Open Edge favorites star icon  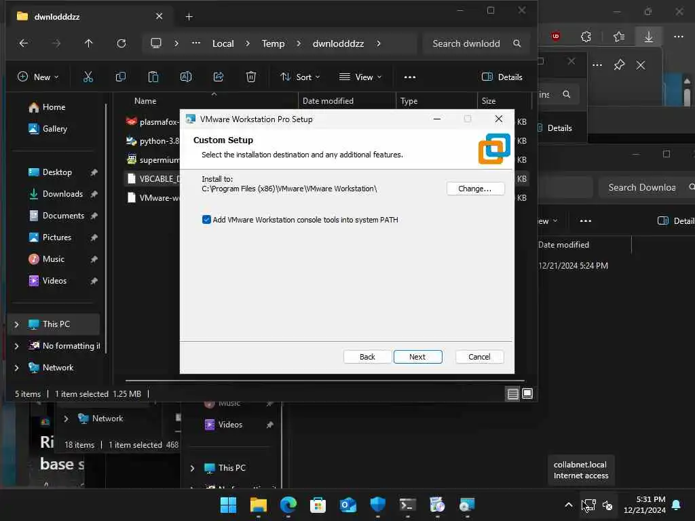(619, 37)
